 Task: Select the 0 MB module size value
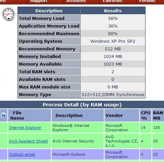[x=113, y=87]
